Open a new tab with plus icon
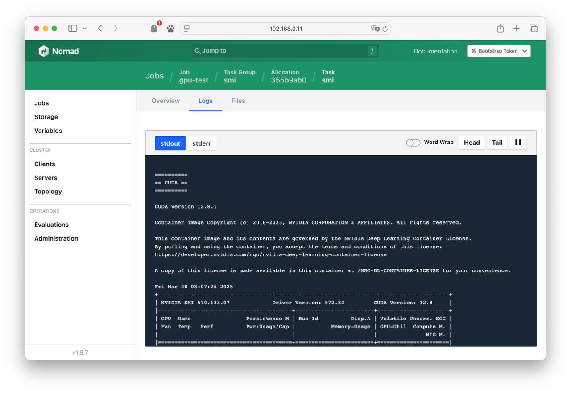 point(517,28)
